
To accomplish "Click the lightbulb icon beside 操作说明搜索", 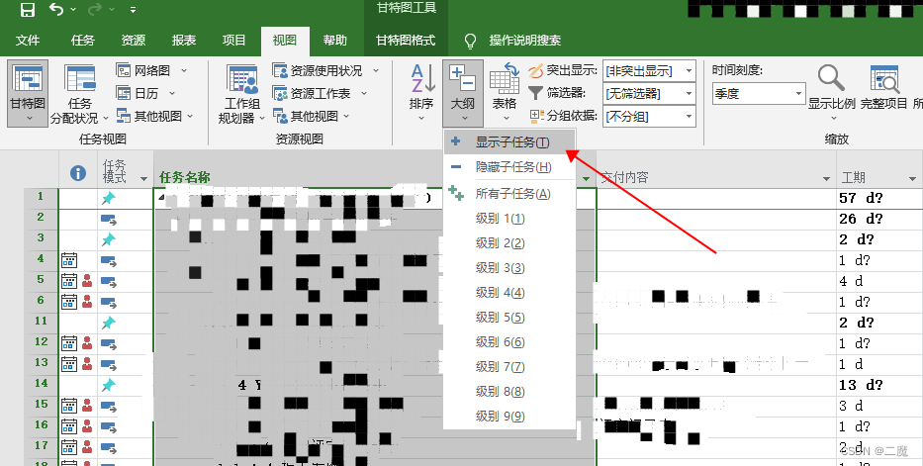I will (x=470, y=41).
